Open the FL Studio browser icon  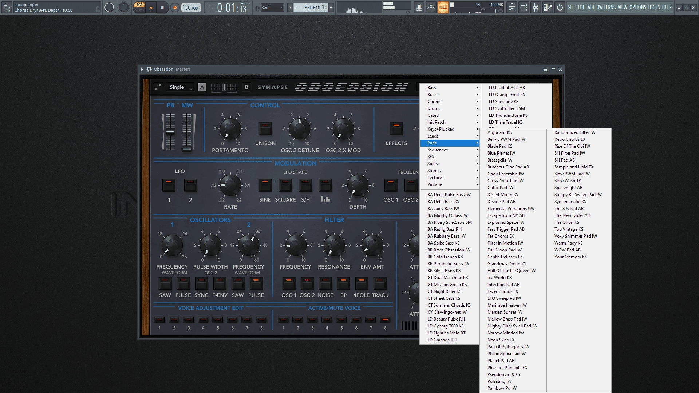pyautogui.click(x=7, y=7)
